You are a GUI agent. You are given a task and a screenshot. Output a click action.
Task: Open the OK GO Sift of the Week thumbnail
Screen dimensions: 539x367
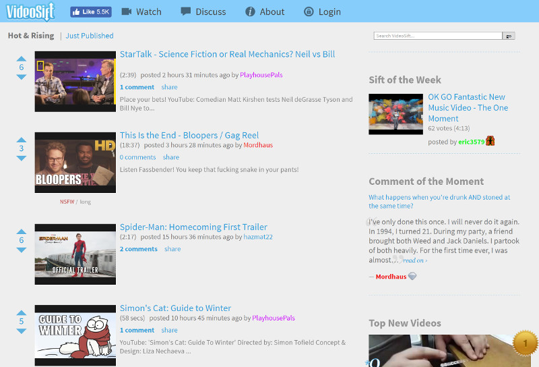396,114
